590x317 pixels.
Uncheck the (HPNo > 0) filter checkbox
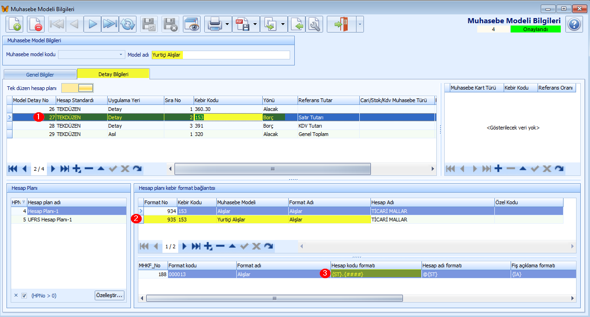(24, 295)
